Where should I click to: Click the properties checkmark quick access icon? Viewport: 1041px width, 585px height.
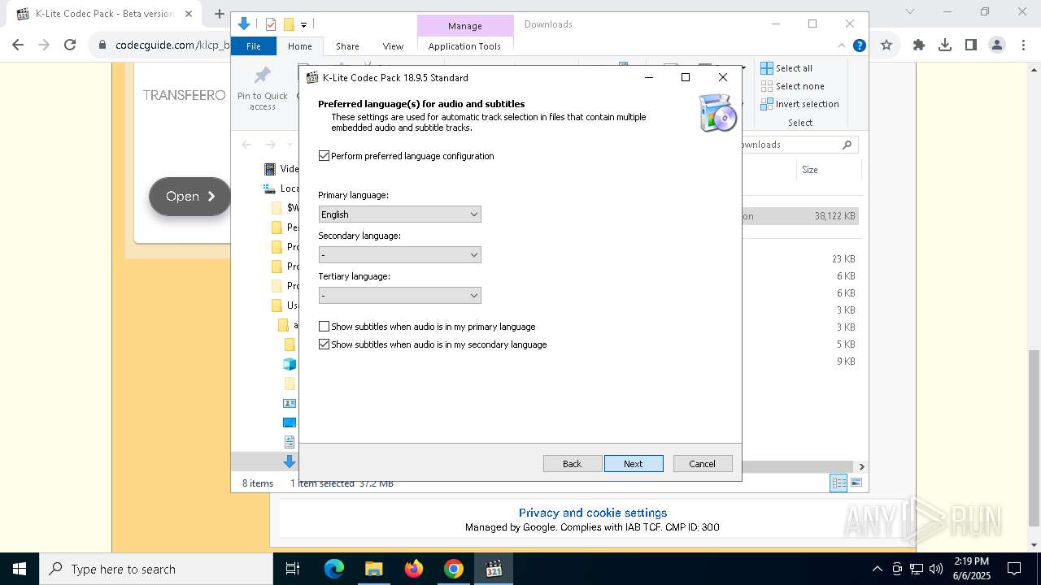click(x=271, y=24)
